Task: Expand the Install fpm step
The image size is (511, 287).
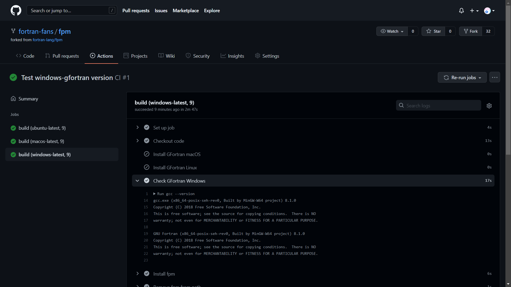Action: pyautogui.click(x=138, y=274)
